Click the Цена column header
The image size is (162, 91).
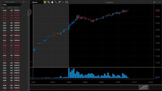click(x=3, y=8)
